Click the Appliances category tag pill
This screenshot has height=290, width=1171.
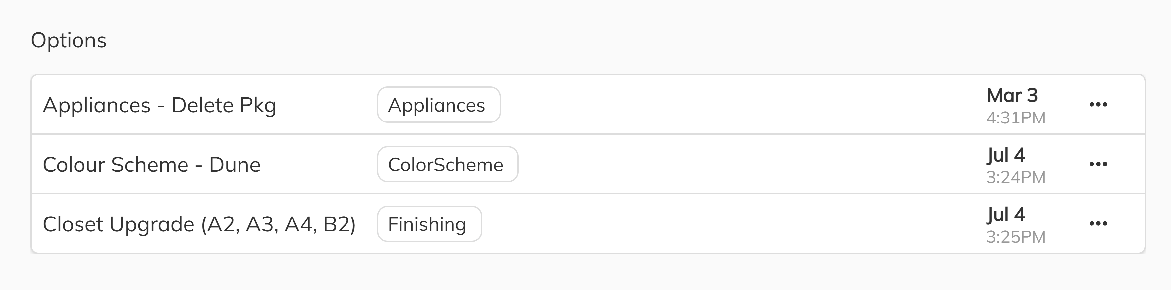coord(438,105)
